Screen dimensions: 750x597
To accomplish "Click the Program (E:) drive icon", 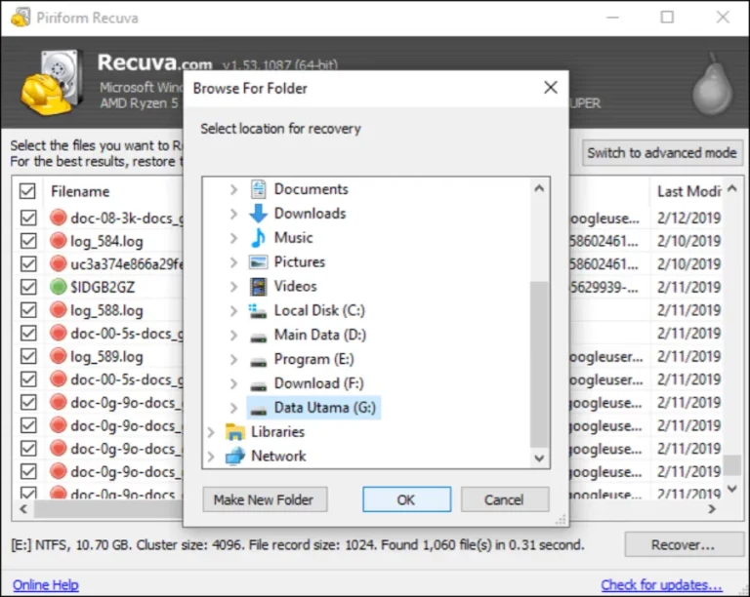I will (258, 362).
